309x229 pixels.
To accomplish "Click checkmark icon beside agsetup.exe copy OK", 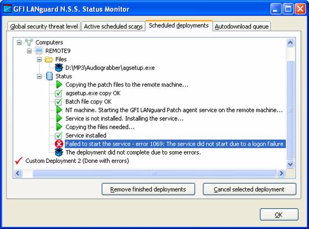I will (x=59, y=93).
